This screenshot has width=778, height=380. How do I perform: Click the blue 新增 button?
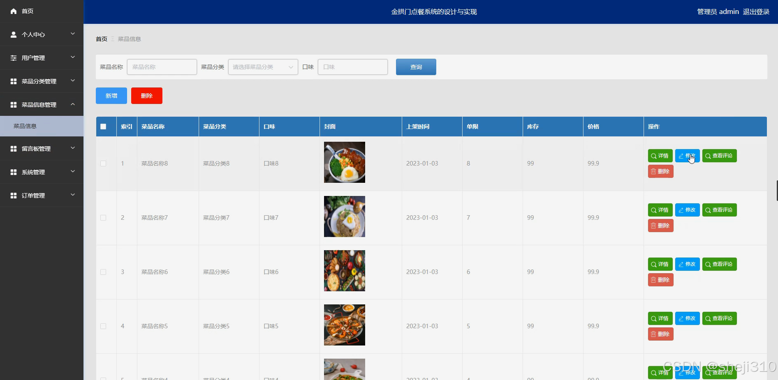tap(111, 96)
